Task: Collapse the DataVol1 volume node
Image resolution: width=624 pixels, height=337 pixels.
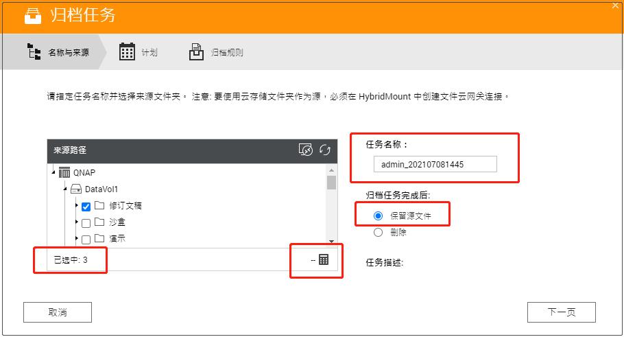Action: coord(65,189)
